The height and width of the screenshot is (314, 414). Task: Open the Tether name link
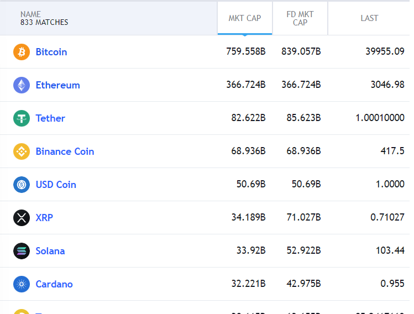(50, 118)
